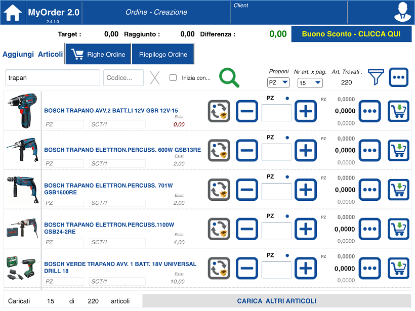
Task: Open replacement items for GSR 12V-15
Action: coord(219,111)
